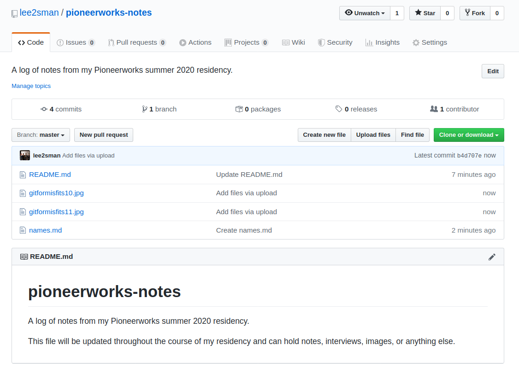Click the watchers count next to Unwatch
The width and height of the screenshot is (519, 374).
coord(397,13)
